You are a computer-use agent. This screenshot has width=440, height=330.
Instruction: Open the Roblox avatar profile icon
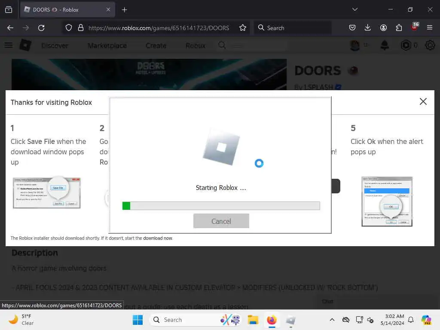point(355,45)
